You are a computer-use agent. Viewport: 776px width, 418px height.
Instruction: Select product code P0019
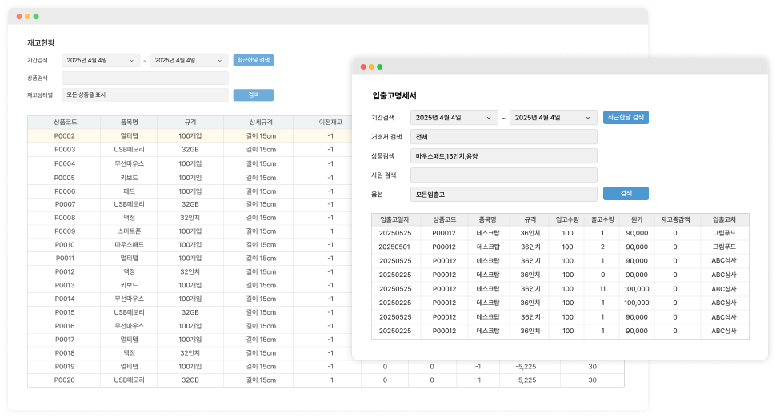[65, 367]
